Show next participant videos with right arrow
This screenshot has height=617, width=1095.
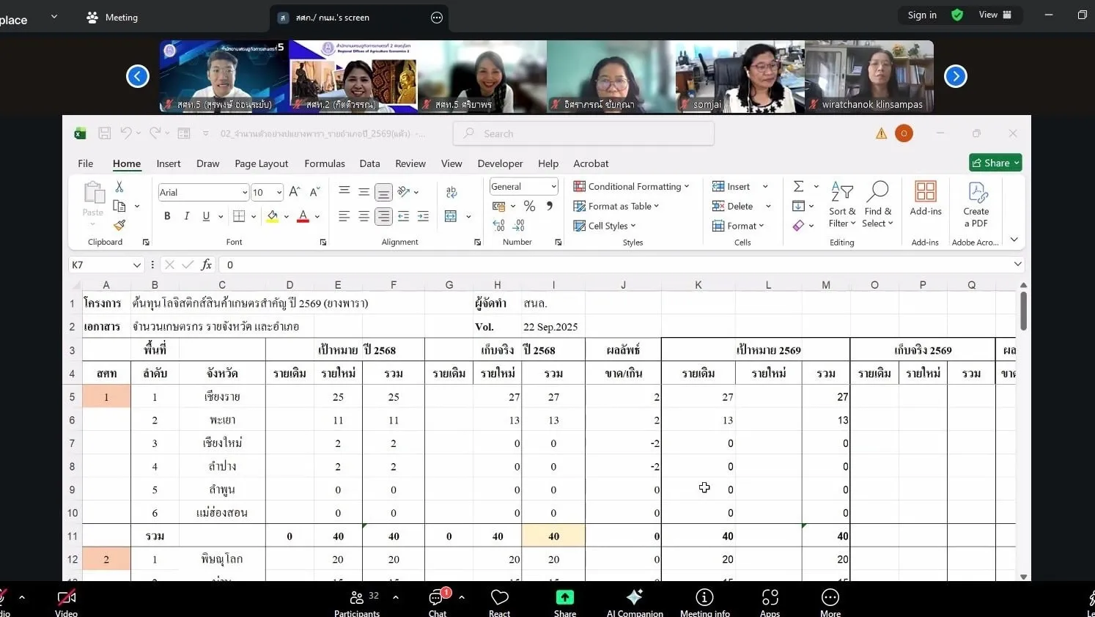[955, 76]
